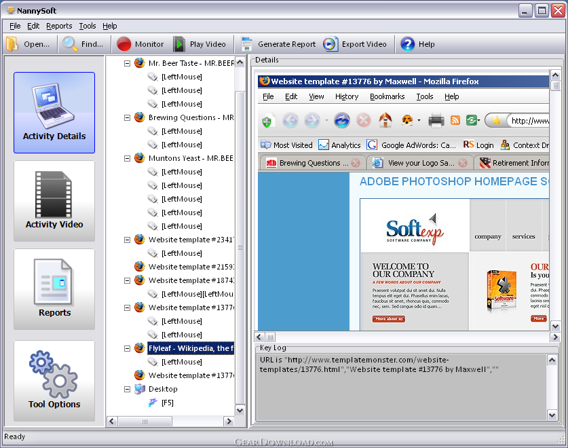Click Firefox icon beside Brewing Questions entry
Viewport: 568px width, 448px height.
(140, 117)
